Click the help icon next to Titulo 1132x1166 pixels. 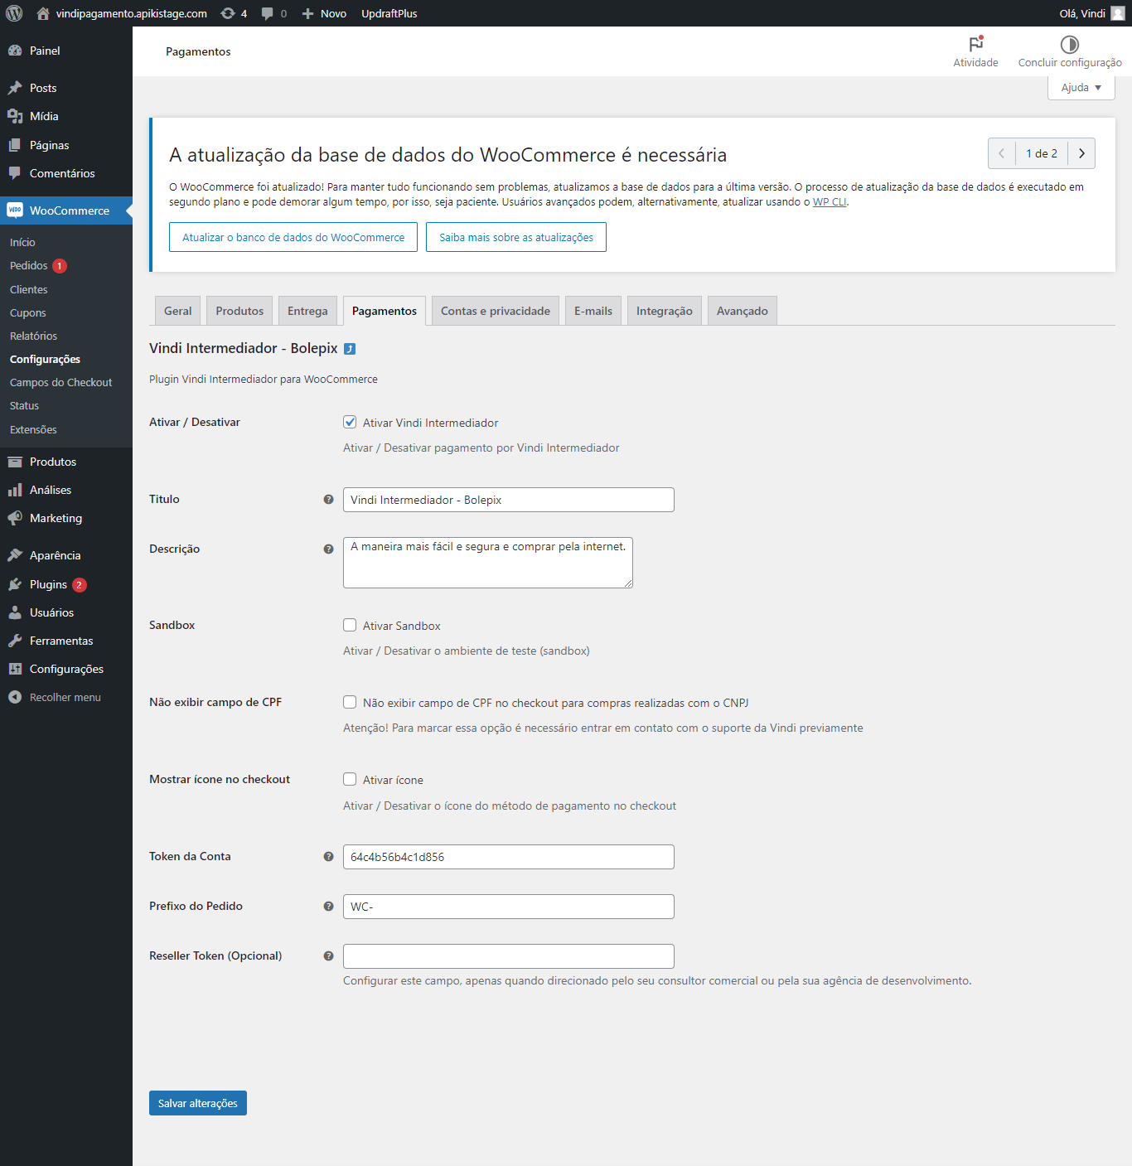pyautogui.click(x=328, y=500)
